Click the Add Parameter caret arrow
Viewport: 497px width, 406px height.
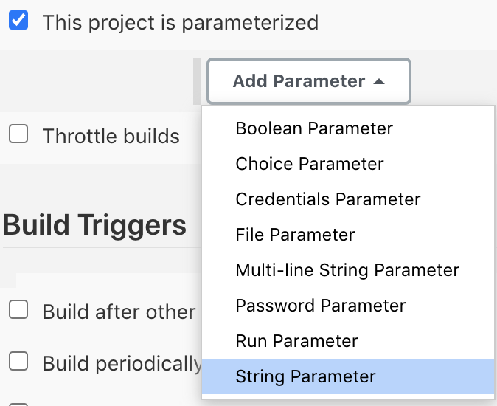click(x=379, y=82)
